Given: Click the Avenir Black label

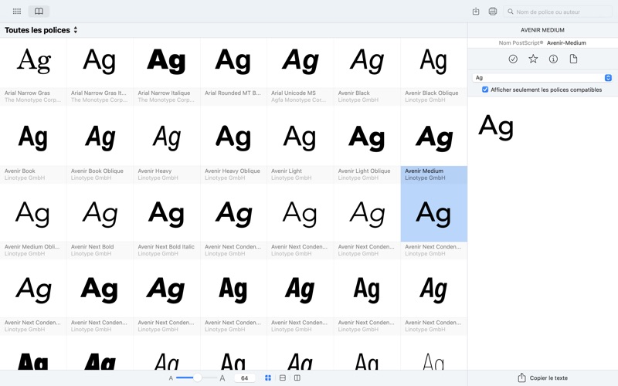Looking at the screenshot, I should coord(354,93).
